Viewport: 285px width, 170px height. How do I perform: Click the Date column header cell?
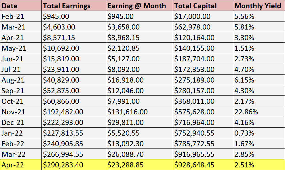tap(21, 6)
